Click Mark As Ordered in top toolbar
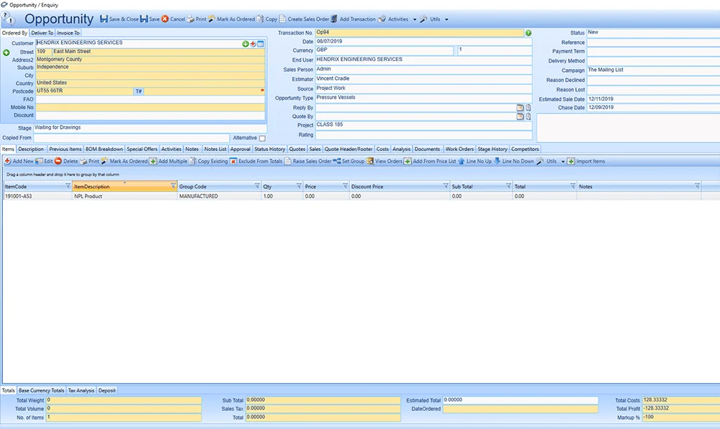 point(231,19)
